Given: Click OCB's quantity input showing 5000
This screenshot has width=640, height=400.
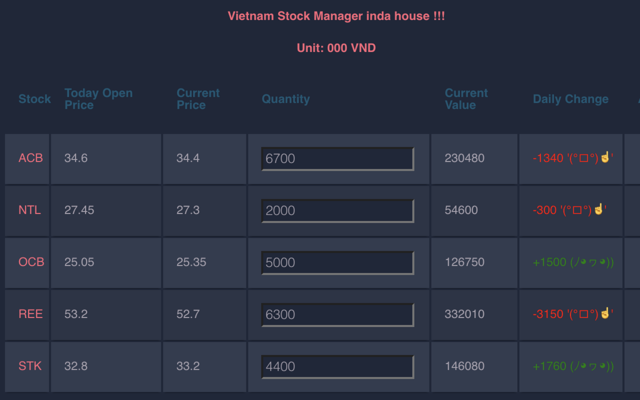Looking at the screenshot, I should point(337,262).
